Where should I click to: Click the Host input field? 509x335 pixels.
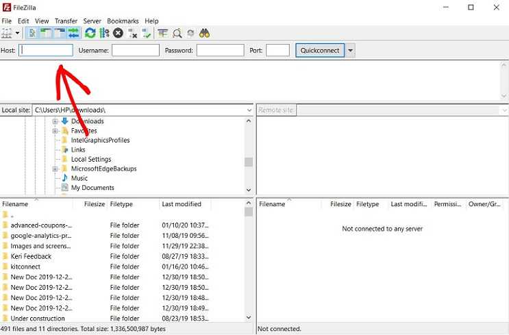pos(45,51)
